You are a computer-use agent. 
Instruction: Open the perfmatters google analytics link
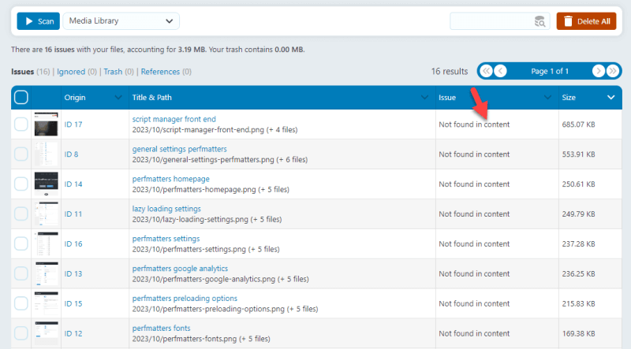[x=180, y=268]
